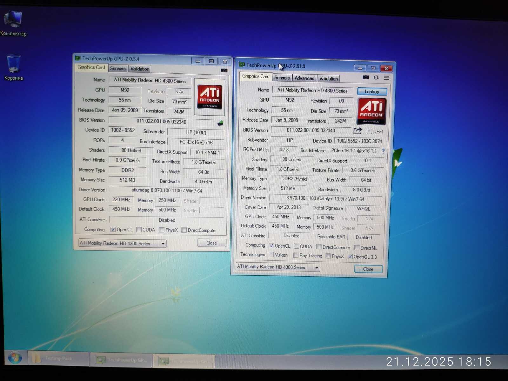Open the Windows Start menu orb
The image size is (508, 381).
pyautogui.click(x=15, y=358)
